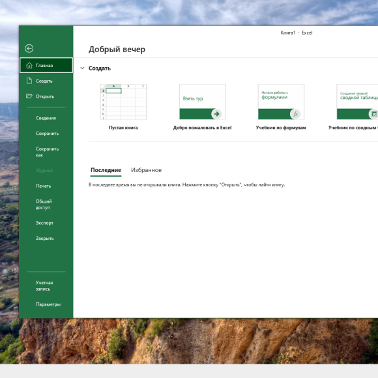
Task: Collapse the Создать section chevron
Action: [83, 68]
